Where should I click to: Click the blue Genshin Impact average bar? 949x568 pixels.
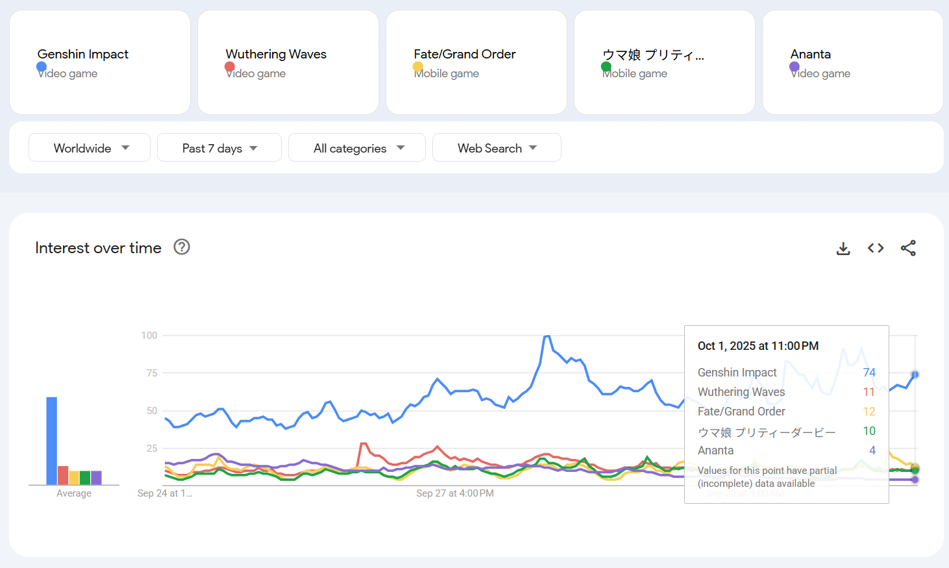(x=52, y=440)
